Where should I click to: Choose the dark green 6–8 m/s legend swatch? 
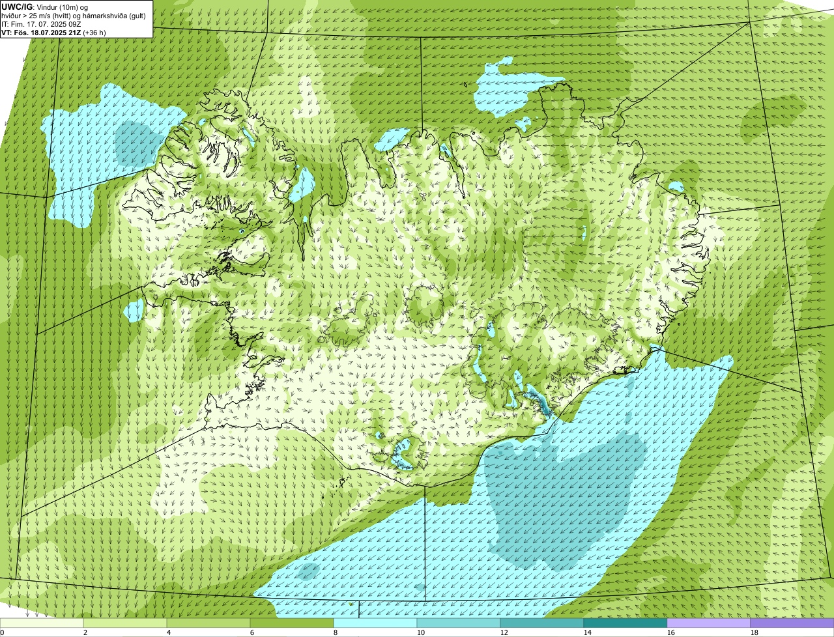(x=292, y=623)
